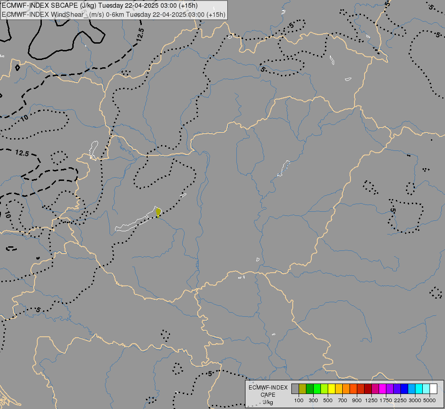Click the legend value '300'
Viewport: 445px width, 409px height.
tap(313, 400)
